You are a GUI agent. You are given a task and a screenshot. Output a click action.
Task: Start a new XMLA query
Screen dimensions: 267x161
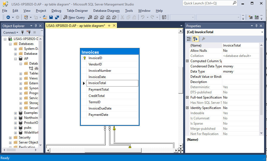[108, 17]
